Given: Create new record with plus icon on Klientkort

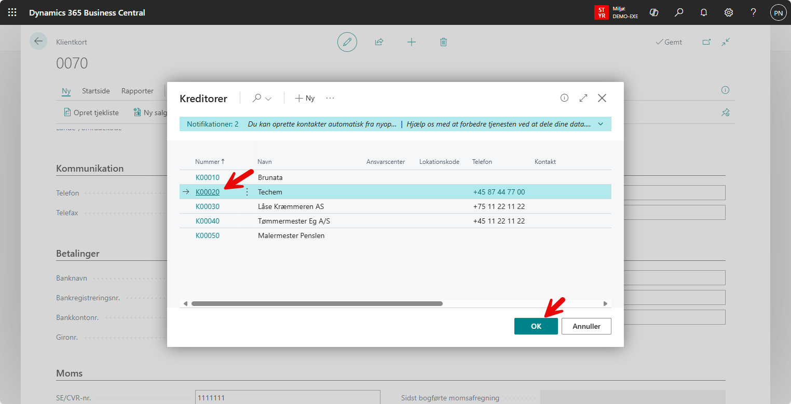Looking at the screenshot, I should pos(412,42).
